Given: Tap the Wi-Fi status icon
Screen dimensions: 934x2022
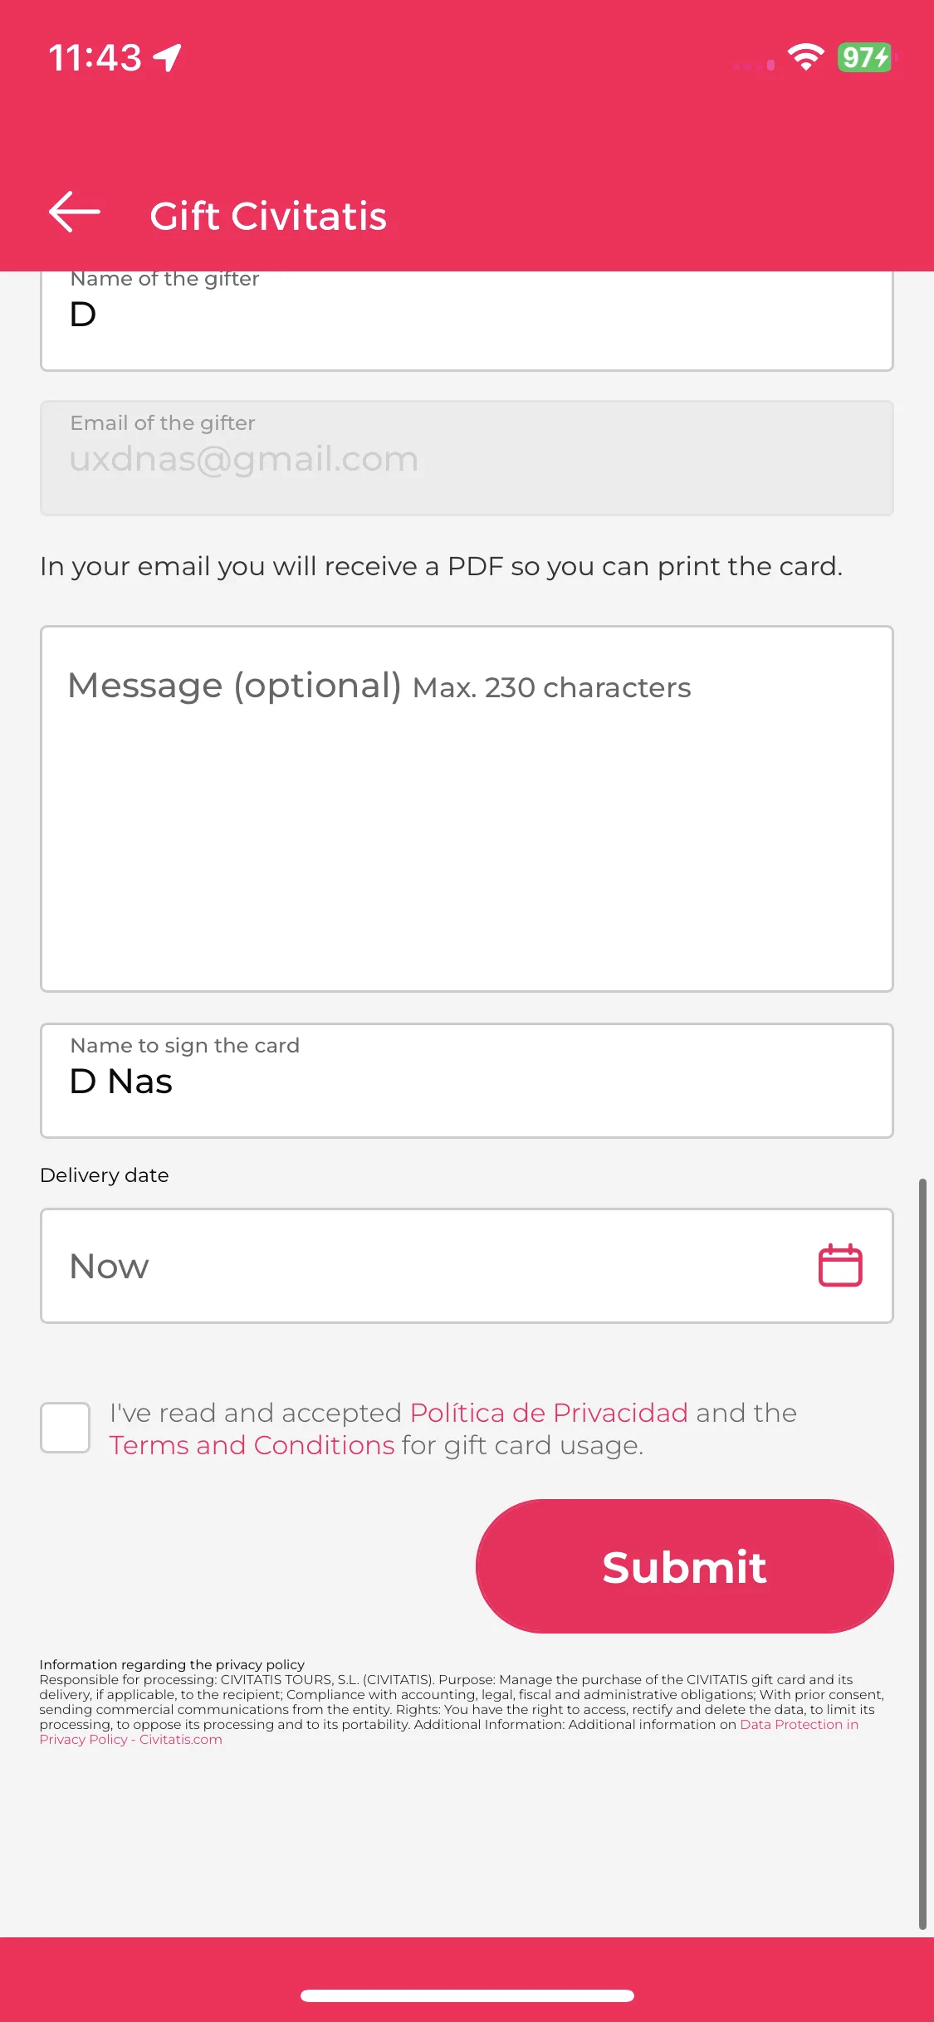Looking at the screenshot, I should (805, 57).
